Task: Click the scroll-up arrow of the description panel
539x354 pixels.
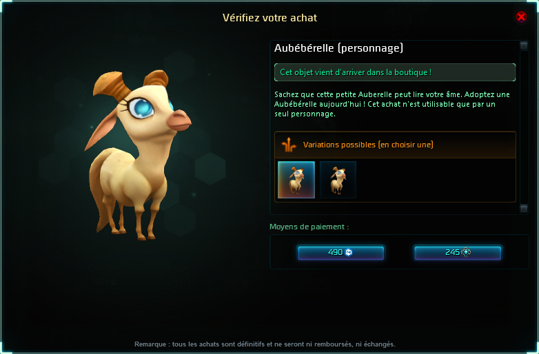Action: (524, 45)
